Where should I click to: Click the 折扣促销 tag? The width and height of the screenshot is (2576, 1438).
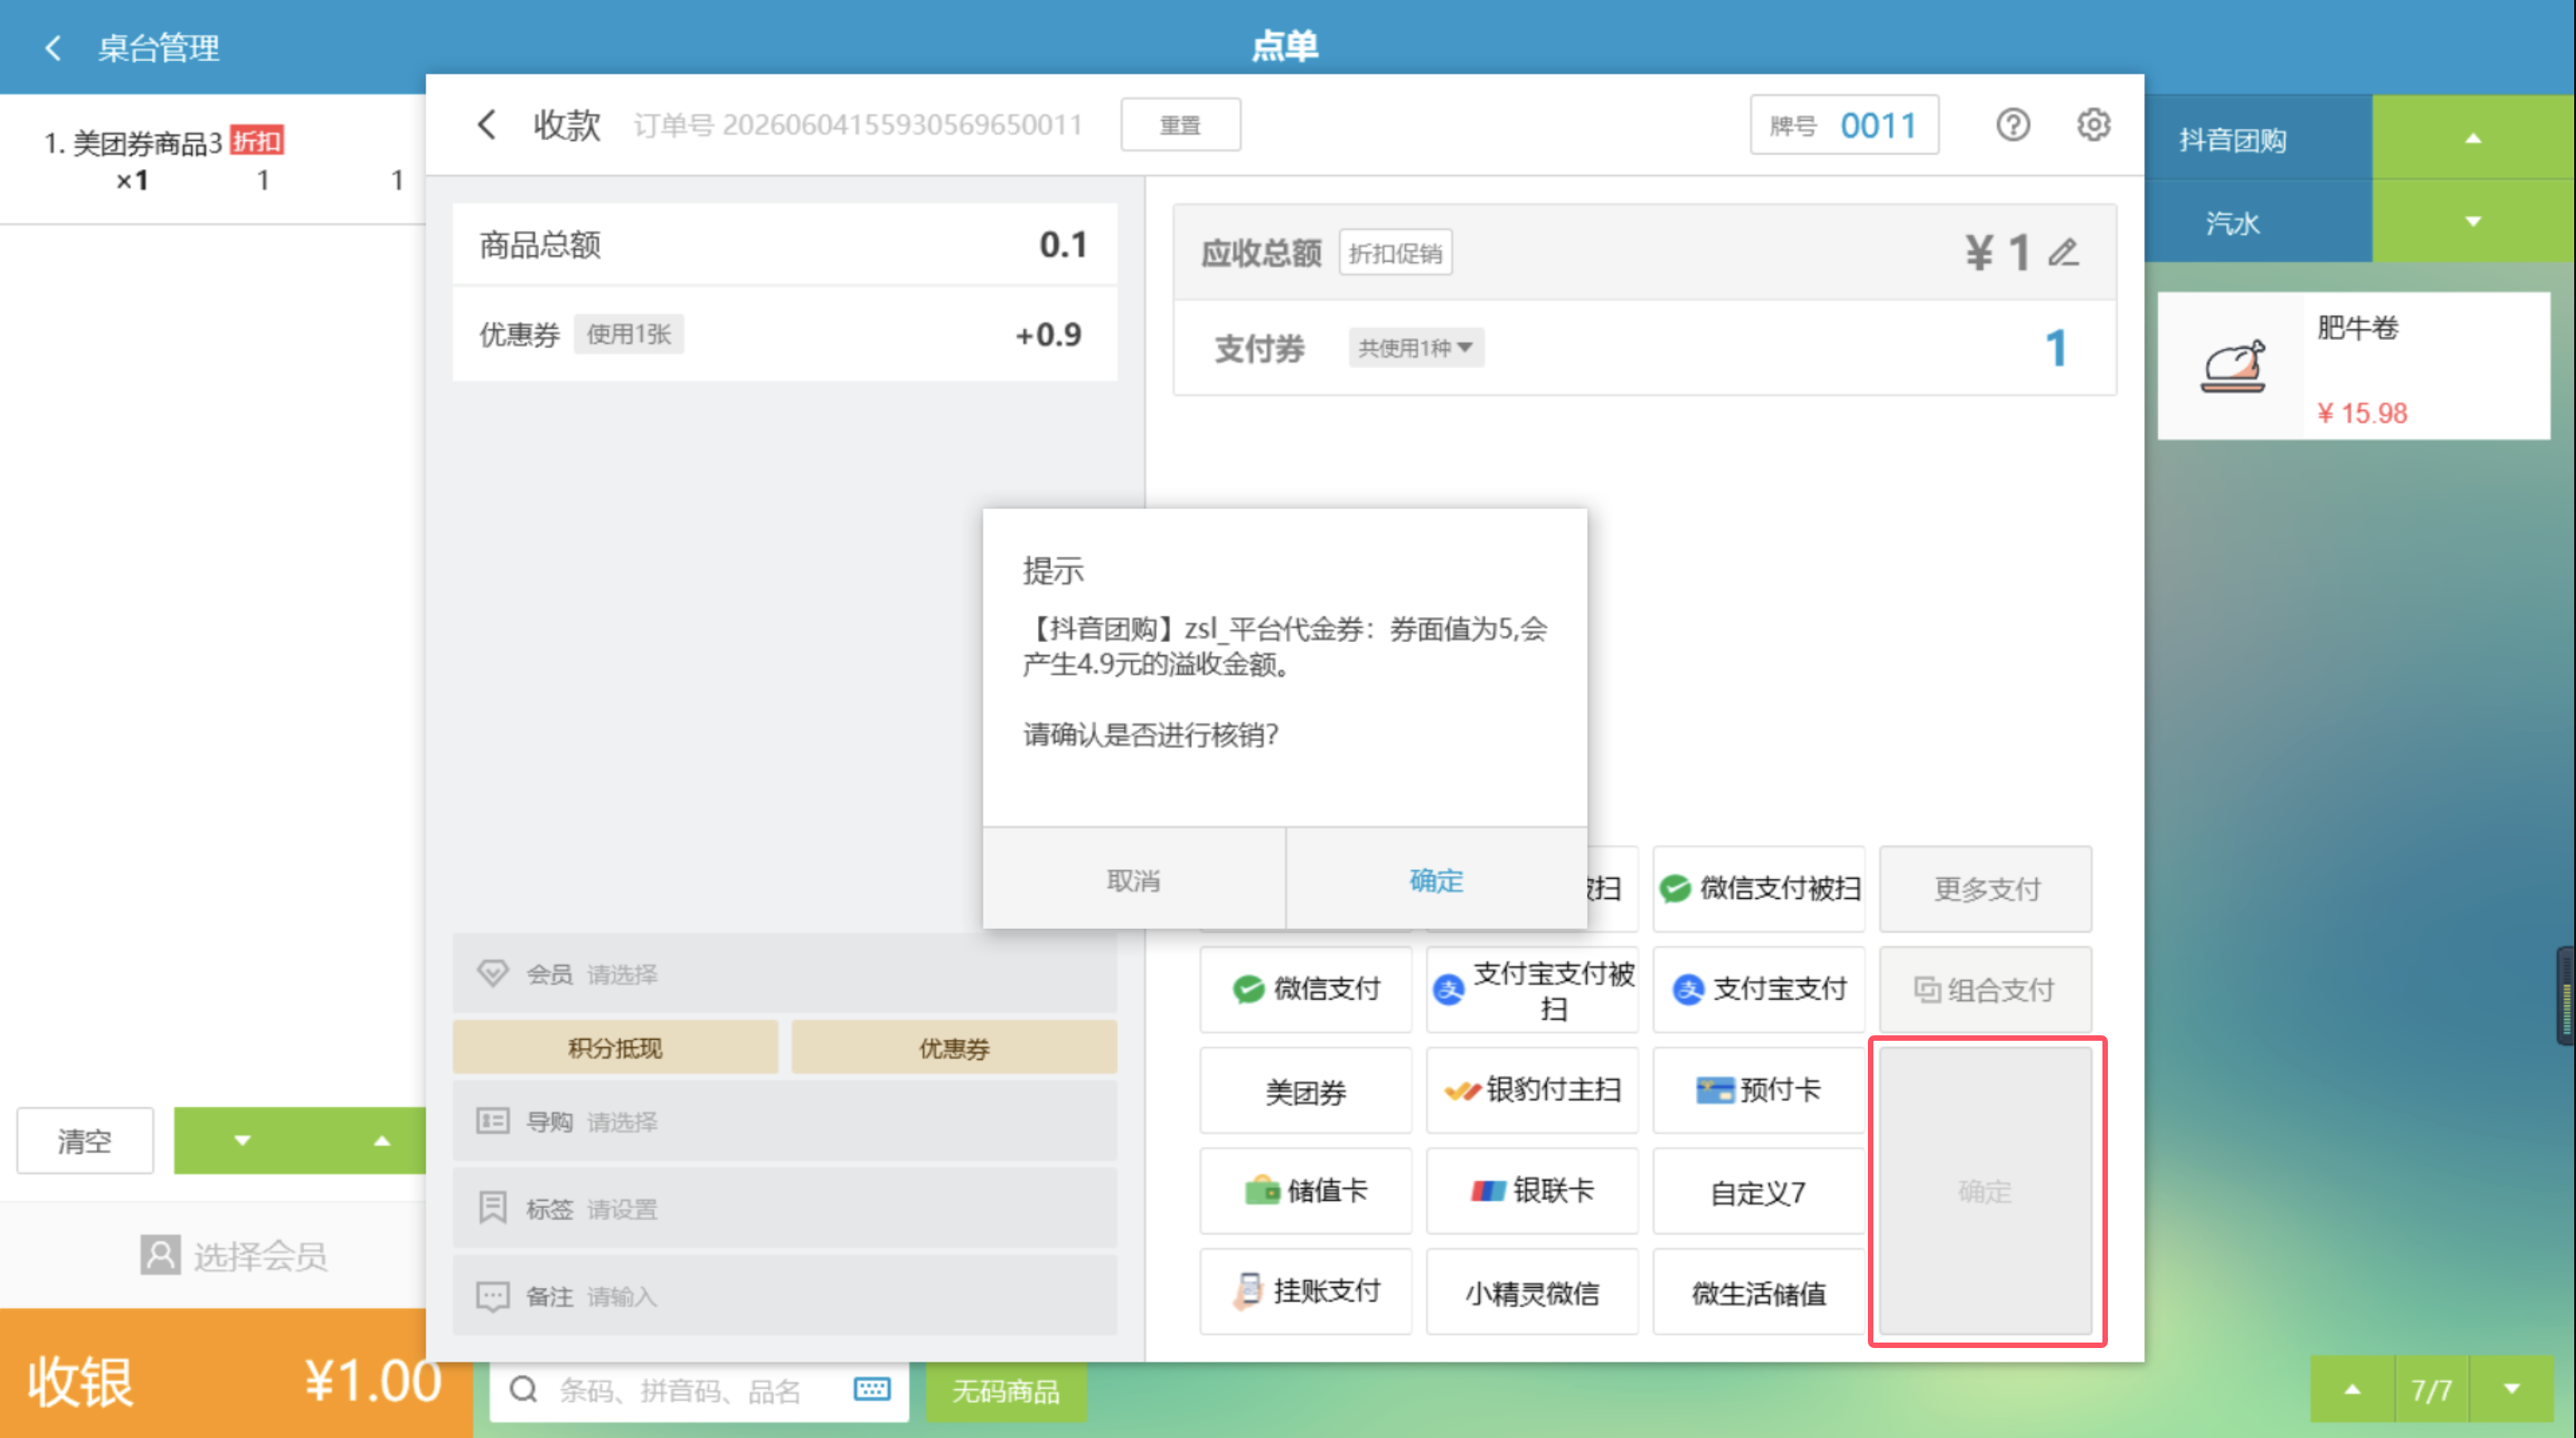point(1395,253)
